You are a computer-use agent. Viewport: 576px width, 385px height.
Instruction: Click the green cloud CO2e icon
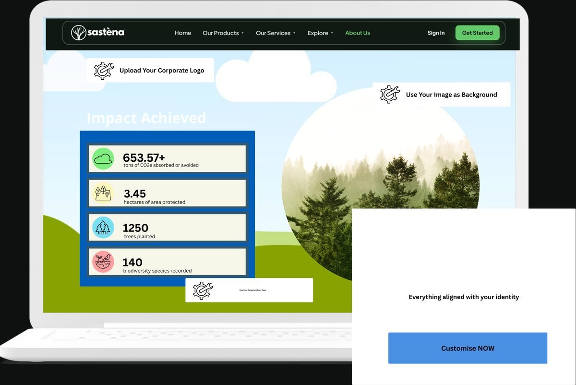pos(103,159)
